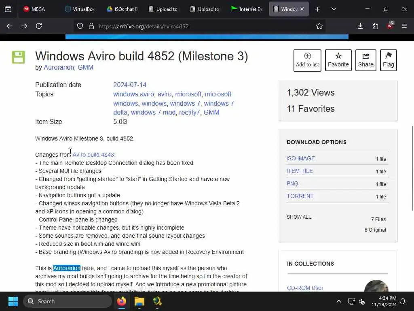Open the windows 7 mod topic link

pyautogui.click(x=153, y=113)
